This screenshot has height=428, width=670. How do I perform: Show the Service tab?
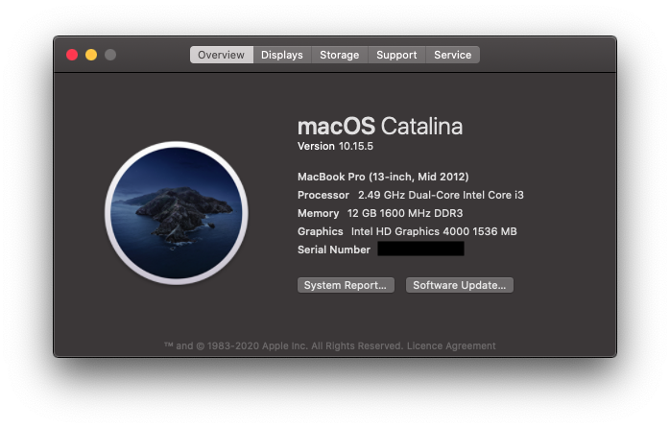tap(452, 55)
